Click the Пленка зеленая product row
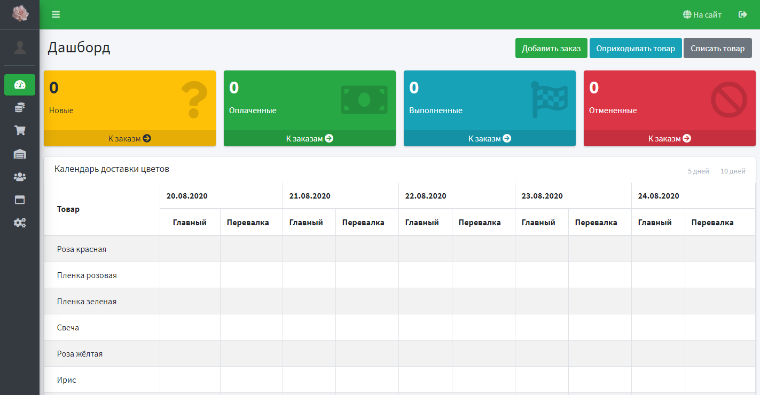This screenshot has width=760, height=395. tap(399, 301)
